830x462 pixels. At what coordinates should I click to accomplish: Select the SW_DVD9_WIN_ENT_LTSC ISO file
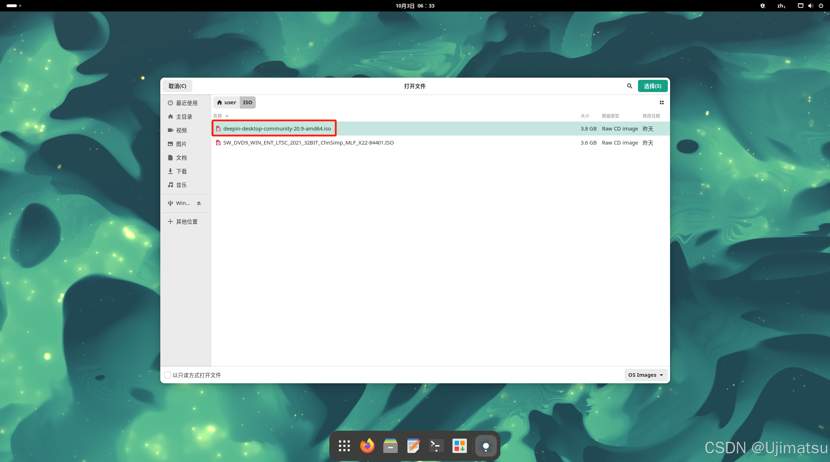(308, 143)
